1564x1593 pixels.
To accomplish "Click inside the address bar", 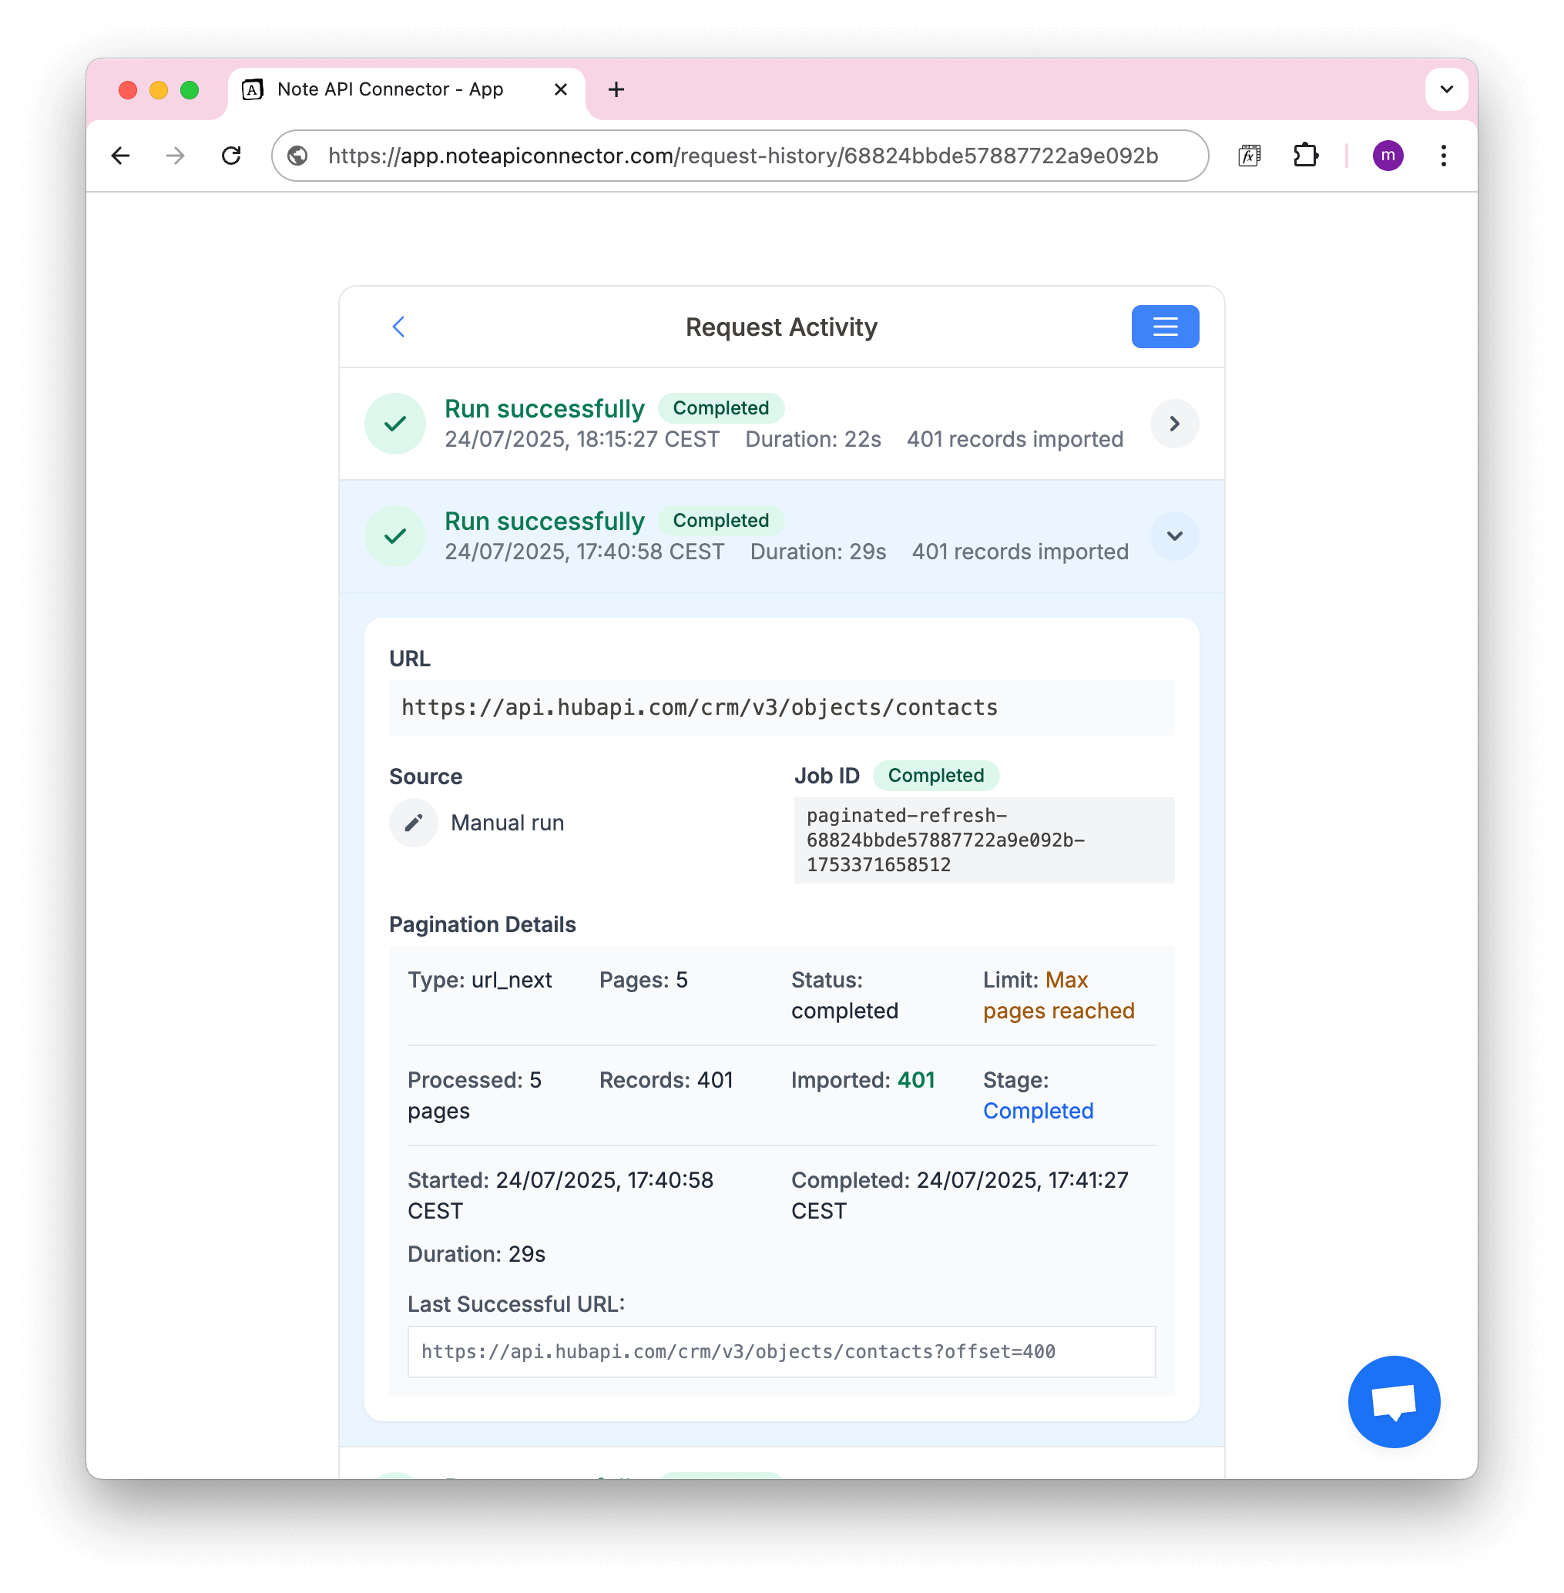I will click(x=740, y=156).
